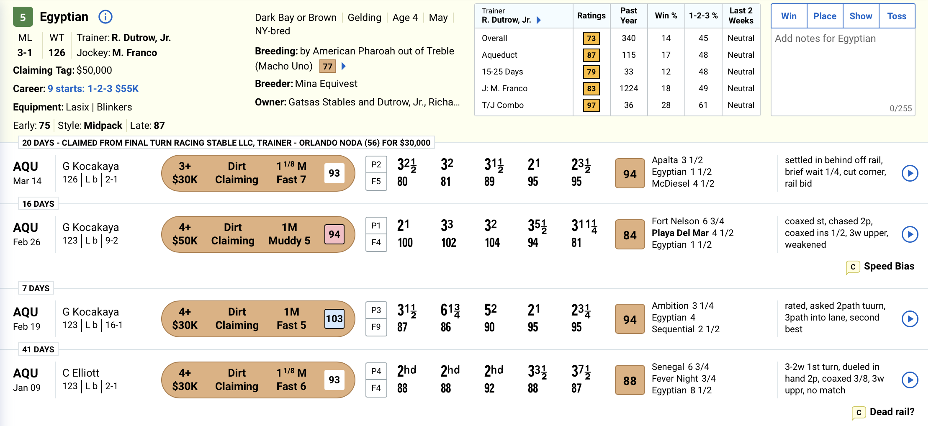This screenshot has height=426, width=931.
Task: Click the Aqueduct 87 rating badge
Action: 591,55
